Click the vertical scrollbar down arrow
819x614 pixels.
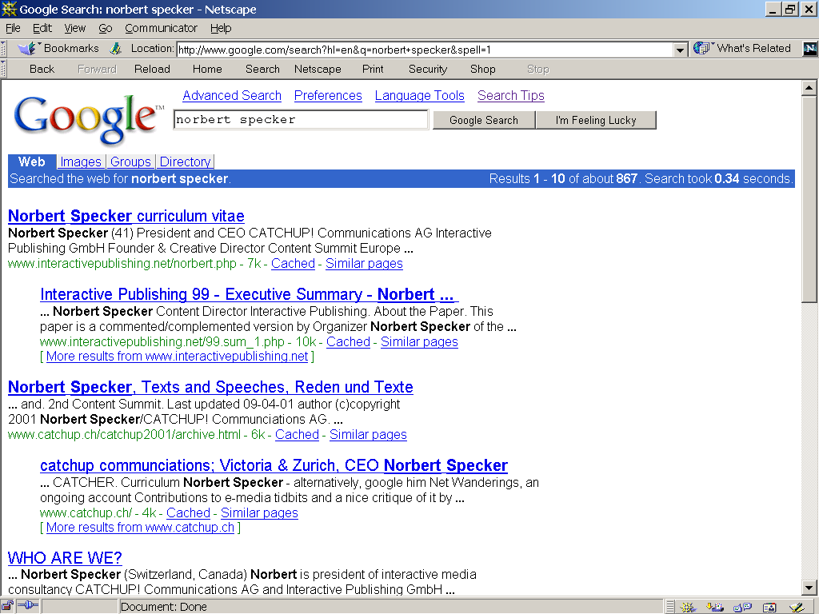[x=809, y=588]
